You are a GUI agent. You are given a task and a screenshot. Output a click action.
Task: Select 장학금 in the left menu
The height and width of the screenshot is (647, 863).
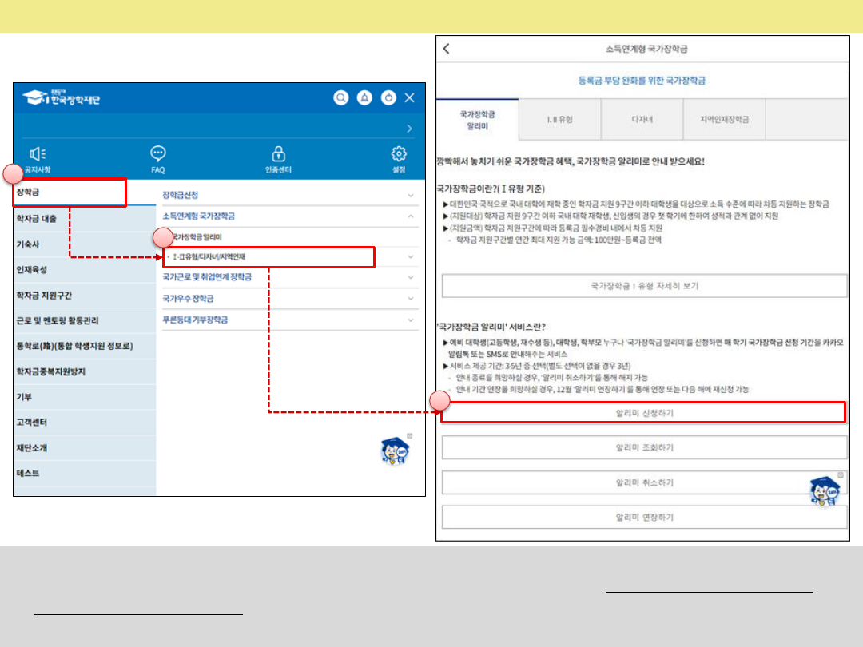(70, 193)
